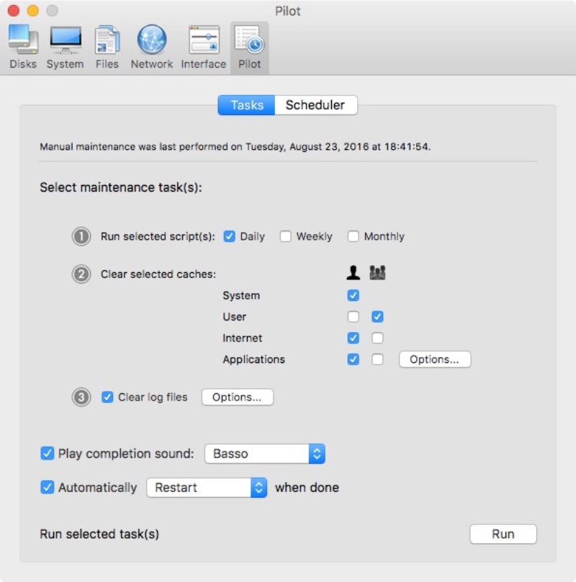Enable the Weekly script checkbox

[286, 236]
